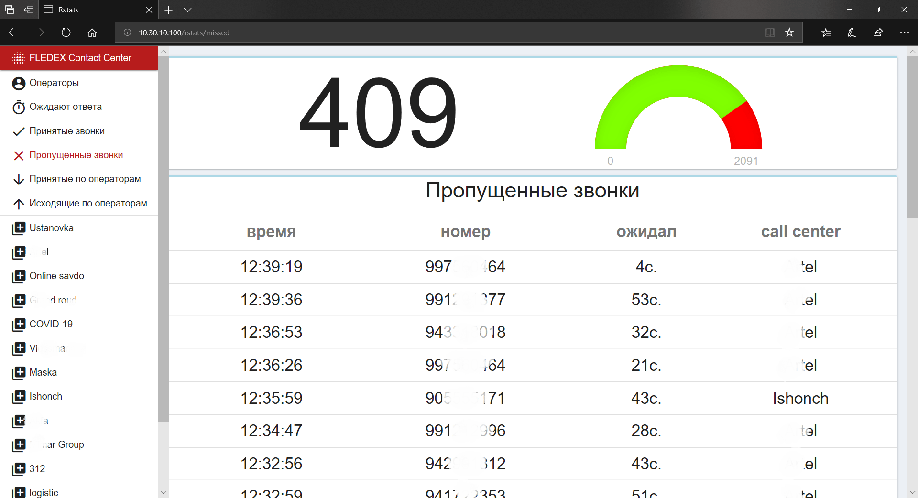Click the call center column header
Image resolution: width=918 pixels, height=498 pixels.
click(800, 231)
